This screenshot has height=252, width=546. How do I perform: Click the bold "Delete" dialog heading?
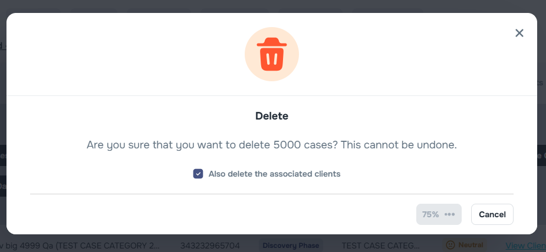(x=272, y=116)
